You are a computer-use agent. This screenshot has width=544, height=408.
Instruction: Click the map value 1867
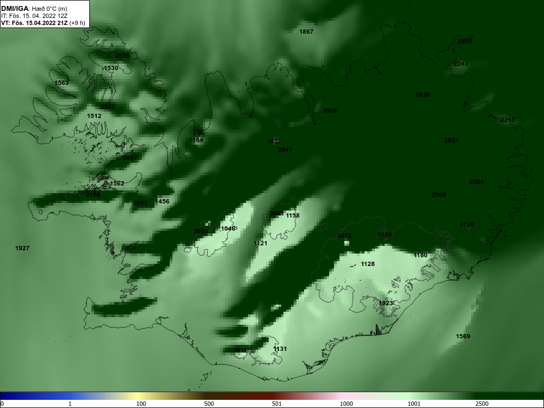306,32
